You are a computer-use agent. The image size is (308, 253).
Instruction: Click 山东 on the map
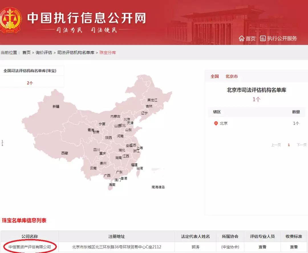pyautogui.click(x=128, y=130)
